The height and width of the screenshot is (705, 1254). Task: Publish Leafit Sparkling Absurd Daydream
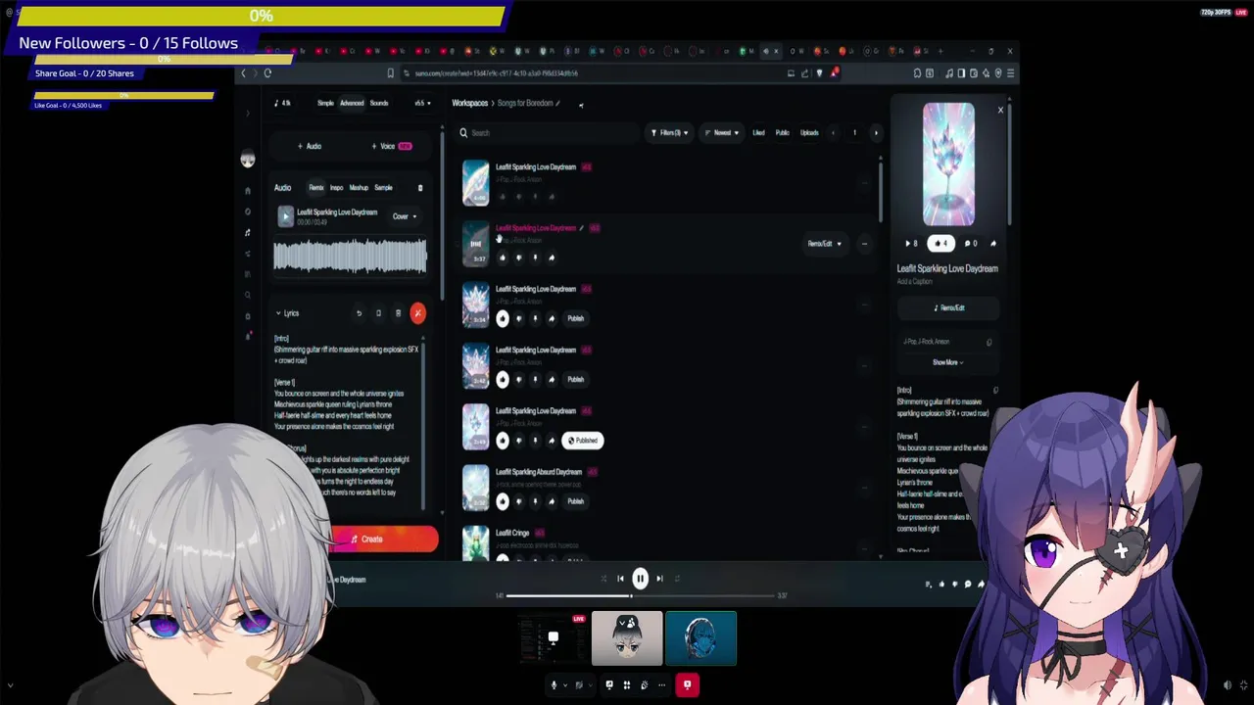(x=576, y=501)
